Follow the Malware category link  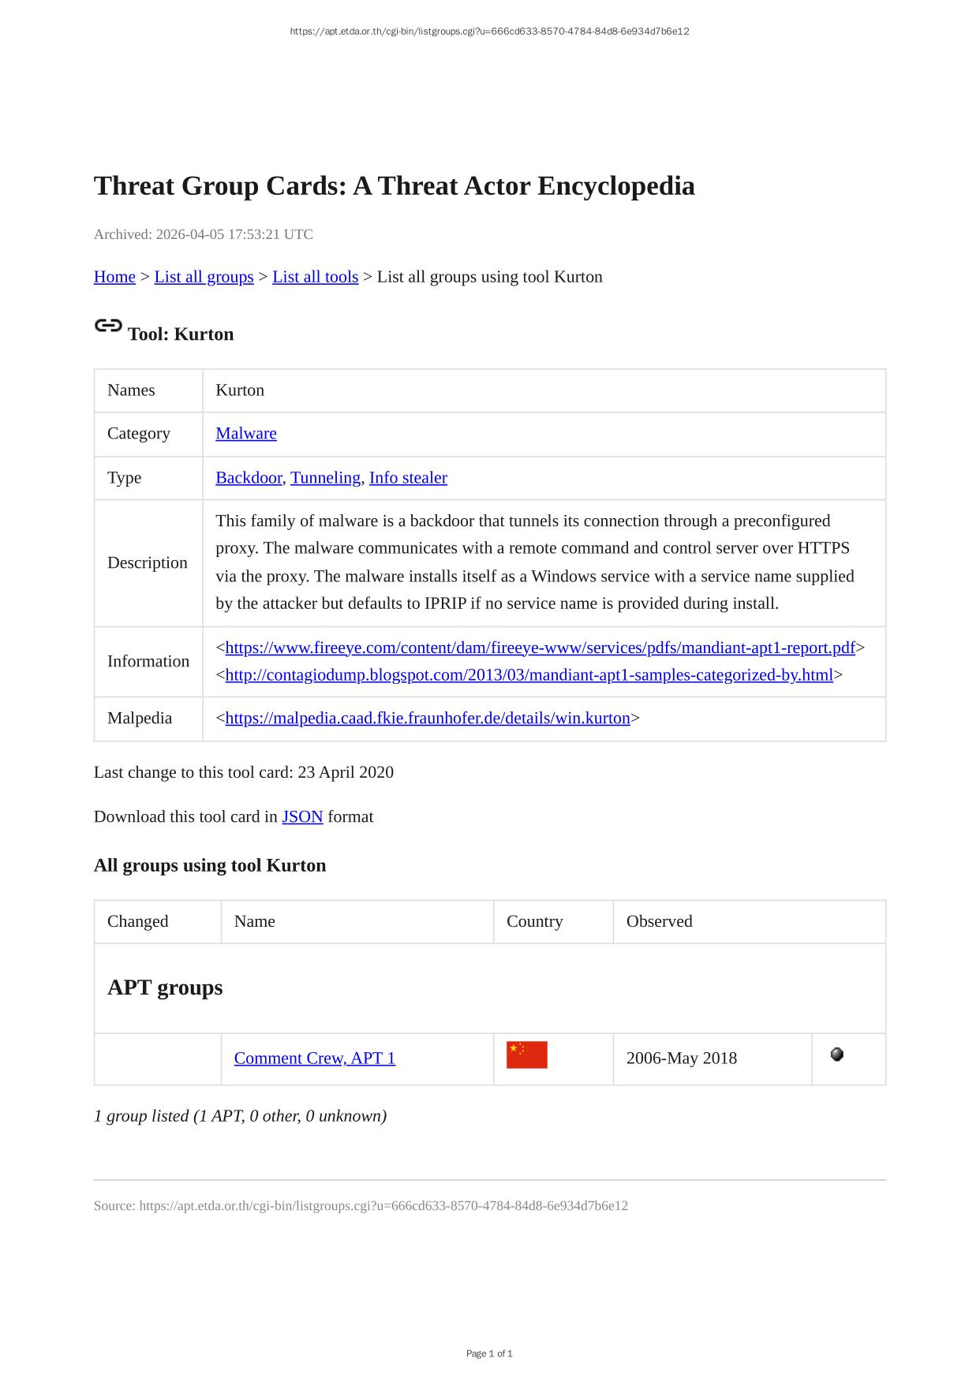pos(246,433)
